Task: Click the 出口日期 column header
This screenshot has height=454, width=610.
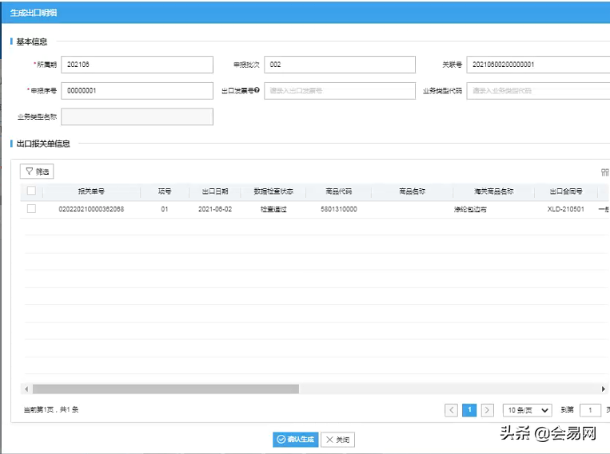Action: tap(215, 191)
